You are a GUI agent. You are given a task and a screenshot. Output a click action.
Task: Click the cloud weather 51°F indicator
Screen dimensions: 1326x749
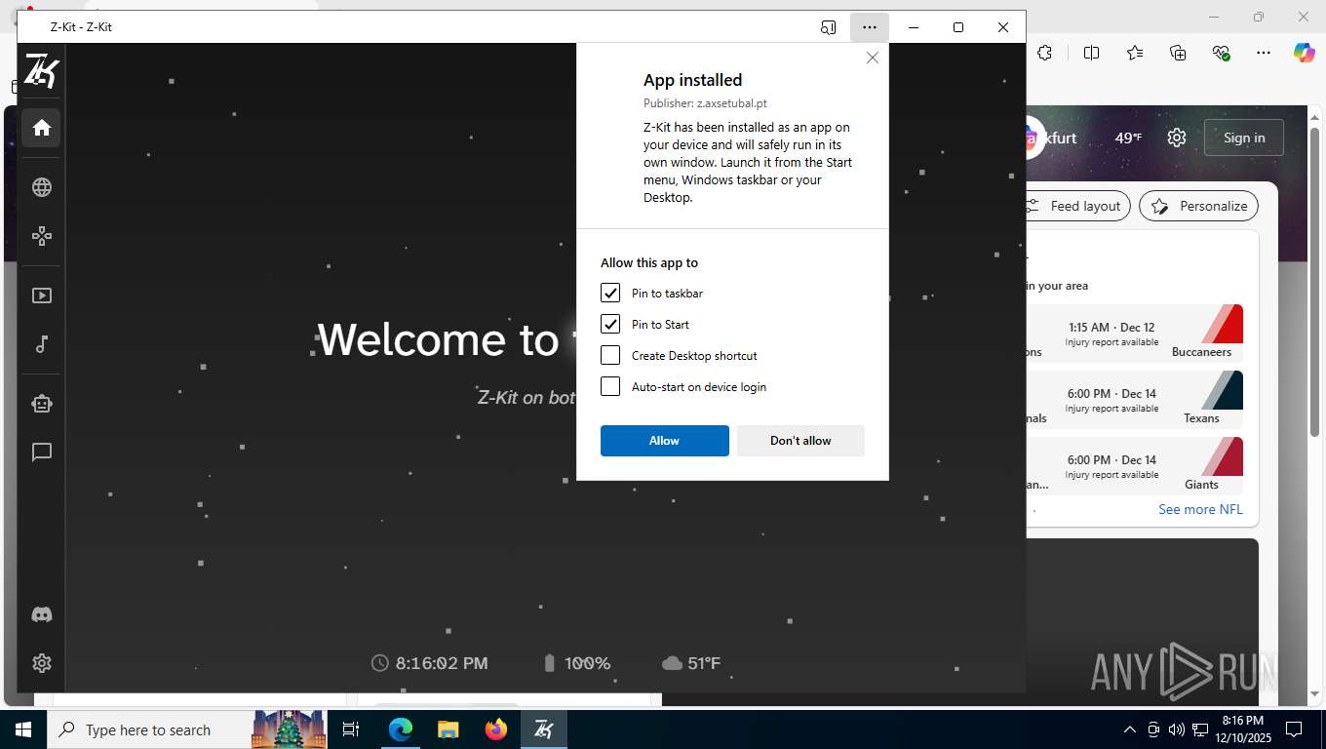coord(691,663)
